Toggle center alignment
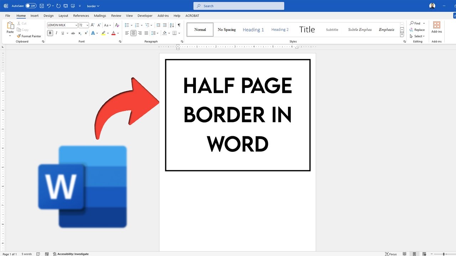Viewport: 456px width, 256px height. coord(133,33)
